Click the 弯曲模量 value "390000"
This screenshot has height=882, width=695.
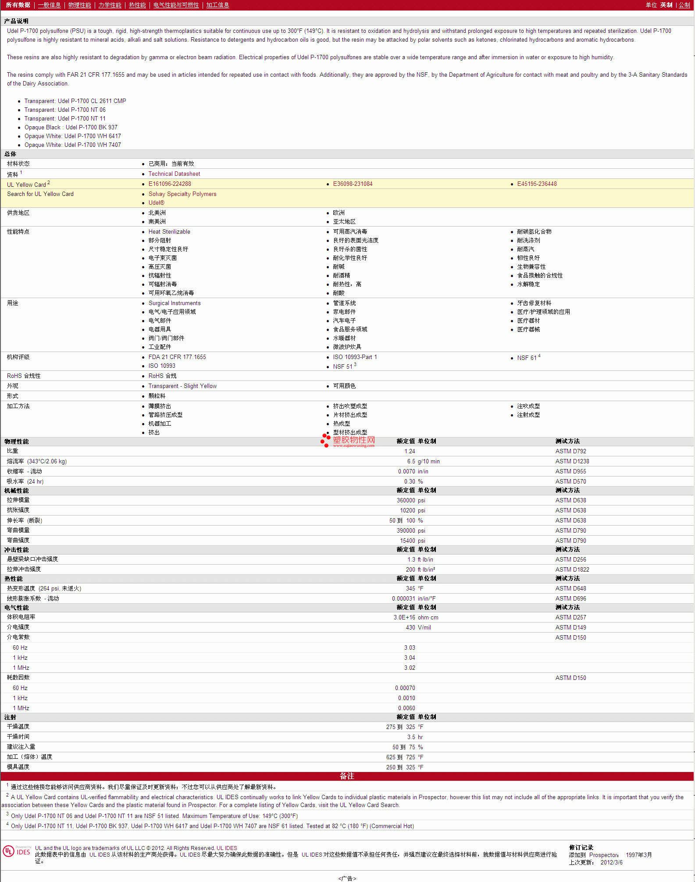click(406, 531)
